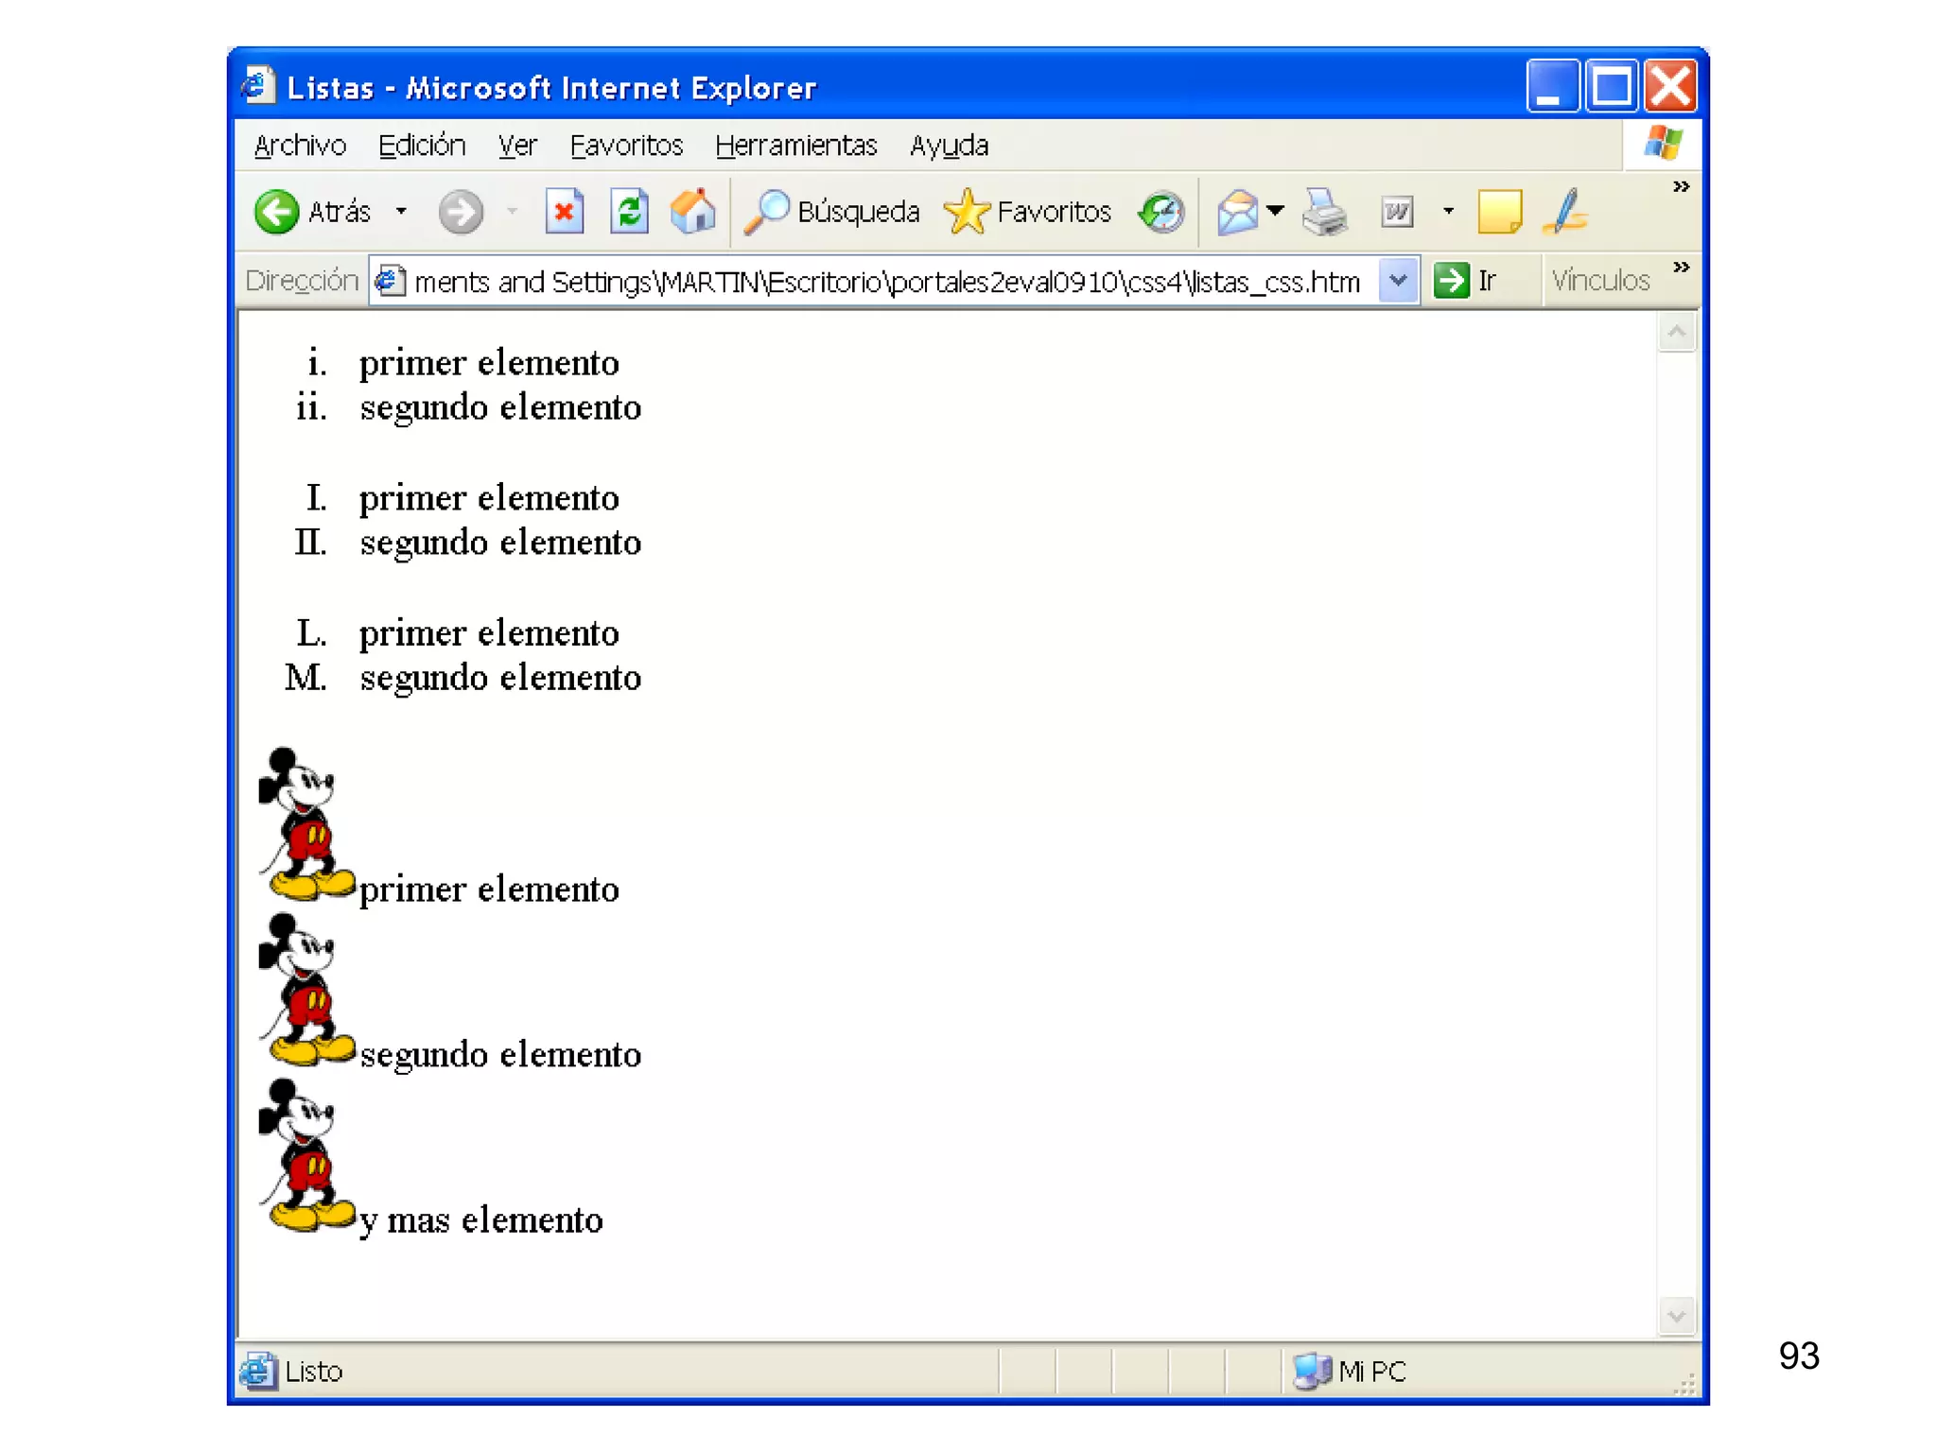Open the Búsqueda search tool
Screen dimensions: 1937x1452
click(x=832, y=212)
